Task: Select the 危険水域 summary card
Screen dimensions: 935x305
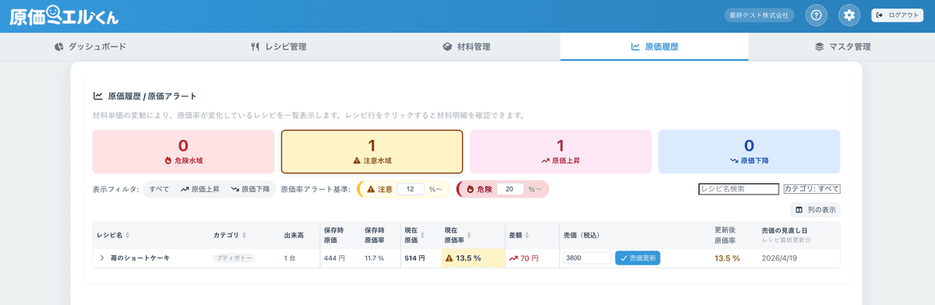Action: [x=183, y=152]
